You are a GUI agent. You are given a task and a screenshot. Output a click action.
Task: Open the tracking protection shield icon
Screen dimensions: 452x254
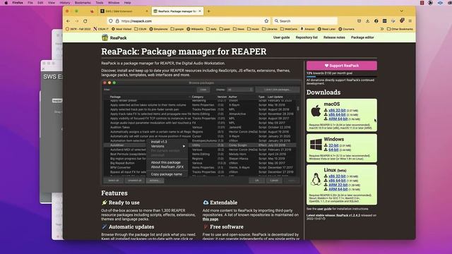pyautogui.click(x=111, y=21)
